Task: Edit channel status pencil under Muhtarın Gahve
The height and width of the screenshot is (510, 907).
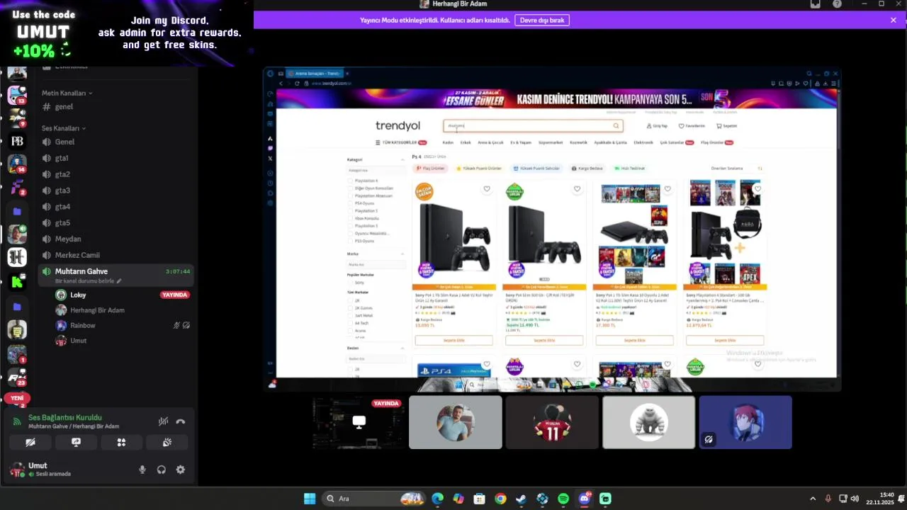Action: (119, 281)
